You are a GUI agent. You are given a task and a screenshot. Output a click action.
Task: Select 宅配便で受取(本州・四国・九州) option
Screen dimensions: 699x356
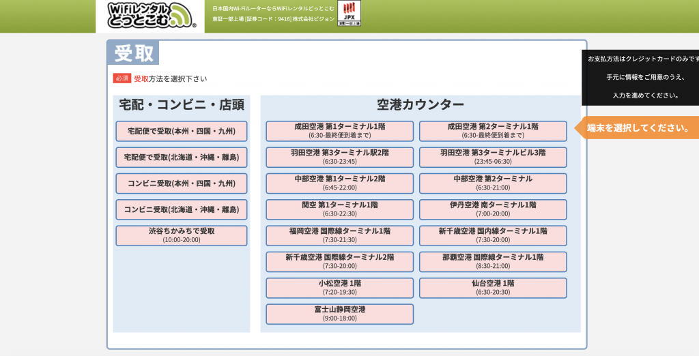(x=182, y=131)
